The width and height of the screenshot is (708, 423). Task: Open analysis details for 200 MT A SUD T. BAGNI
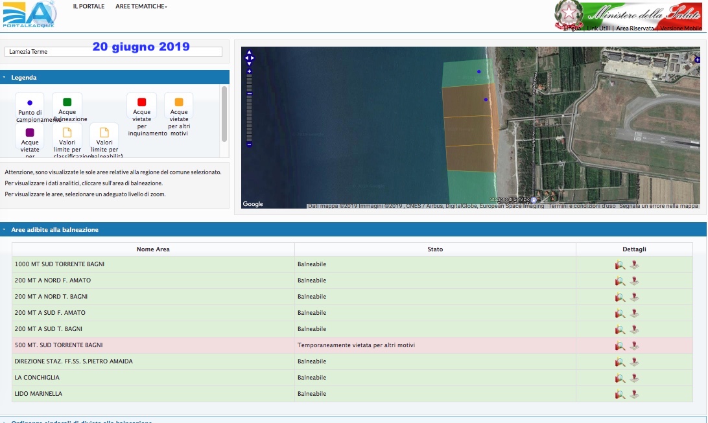[x=620, y=330]
